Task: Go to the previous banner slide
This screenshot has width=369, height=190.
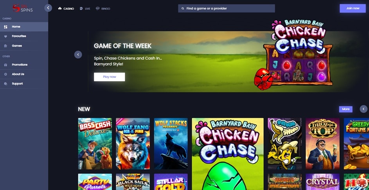Action: pos(78,55)
